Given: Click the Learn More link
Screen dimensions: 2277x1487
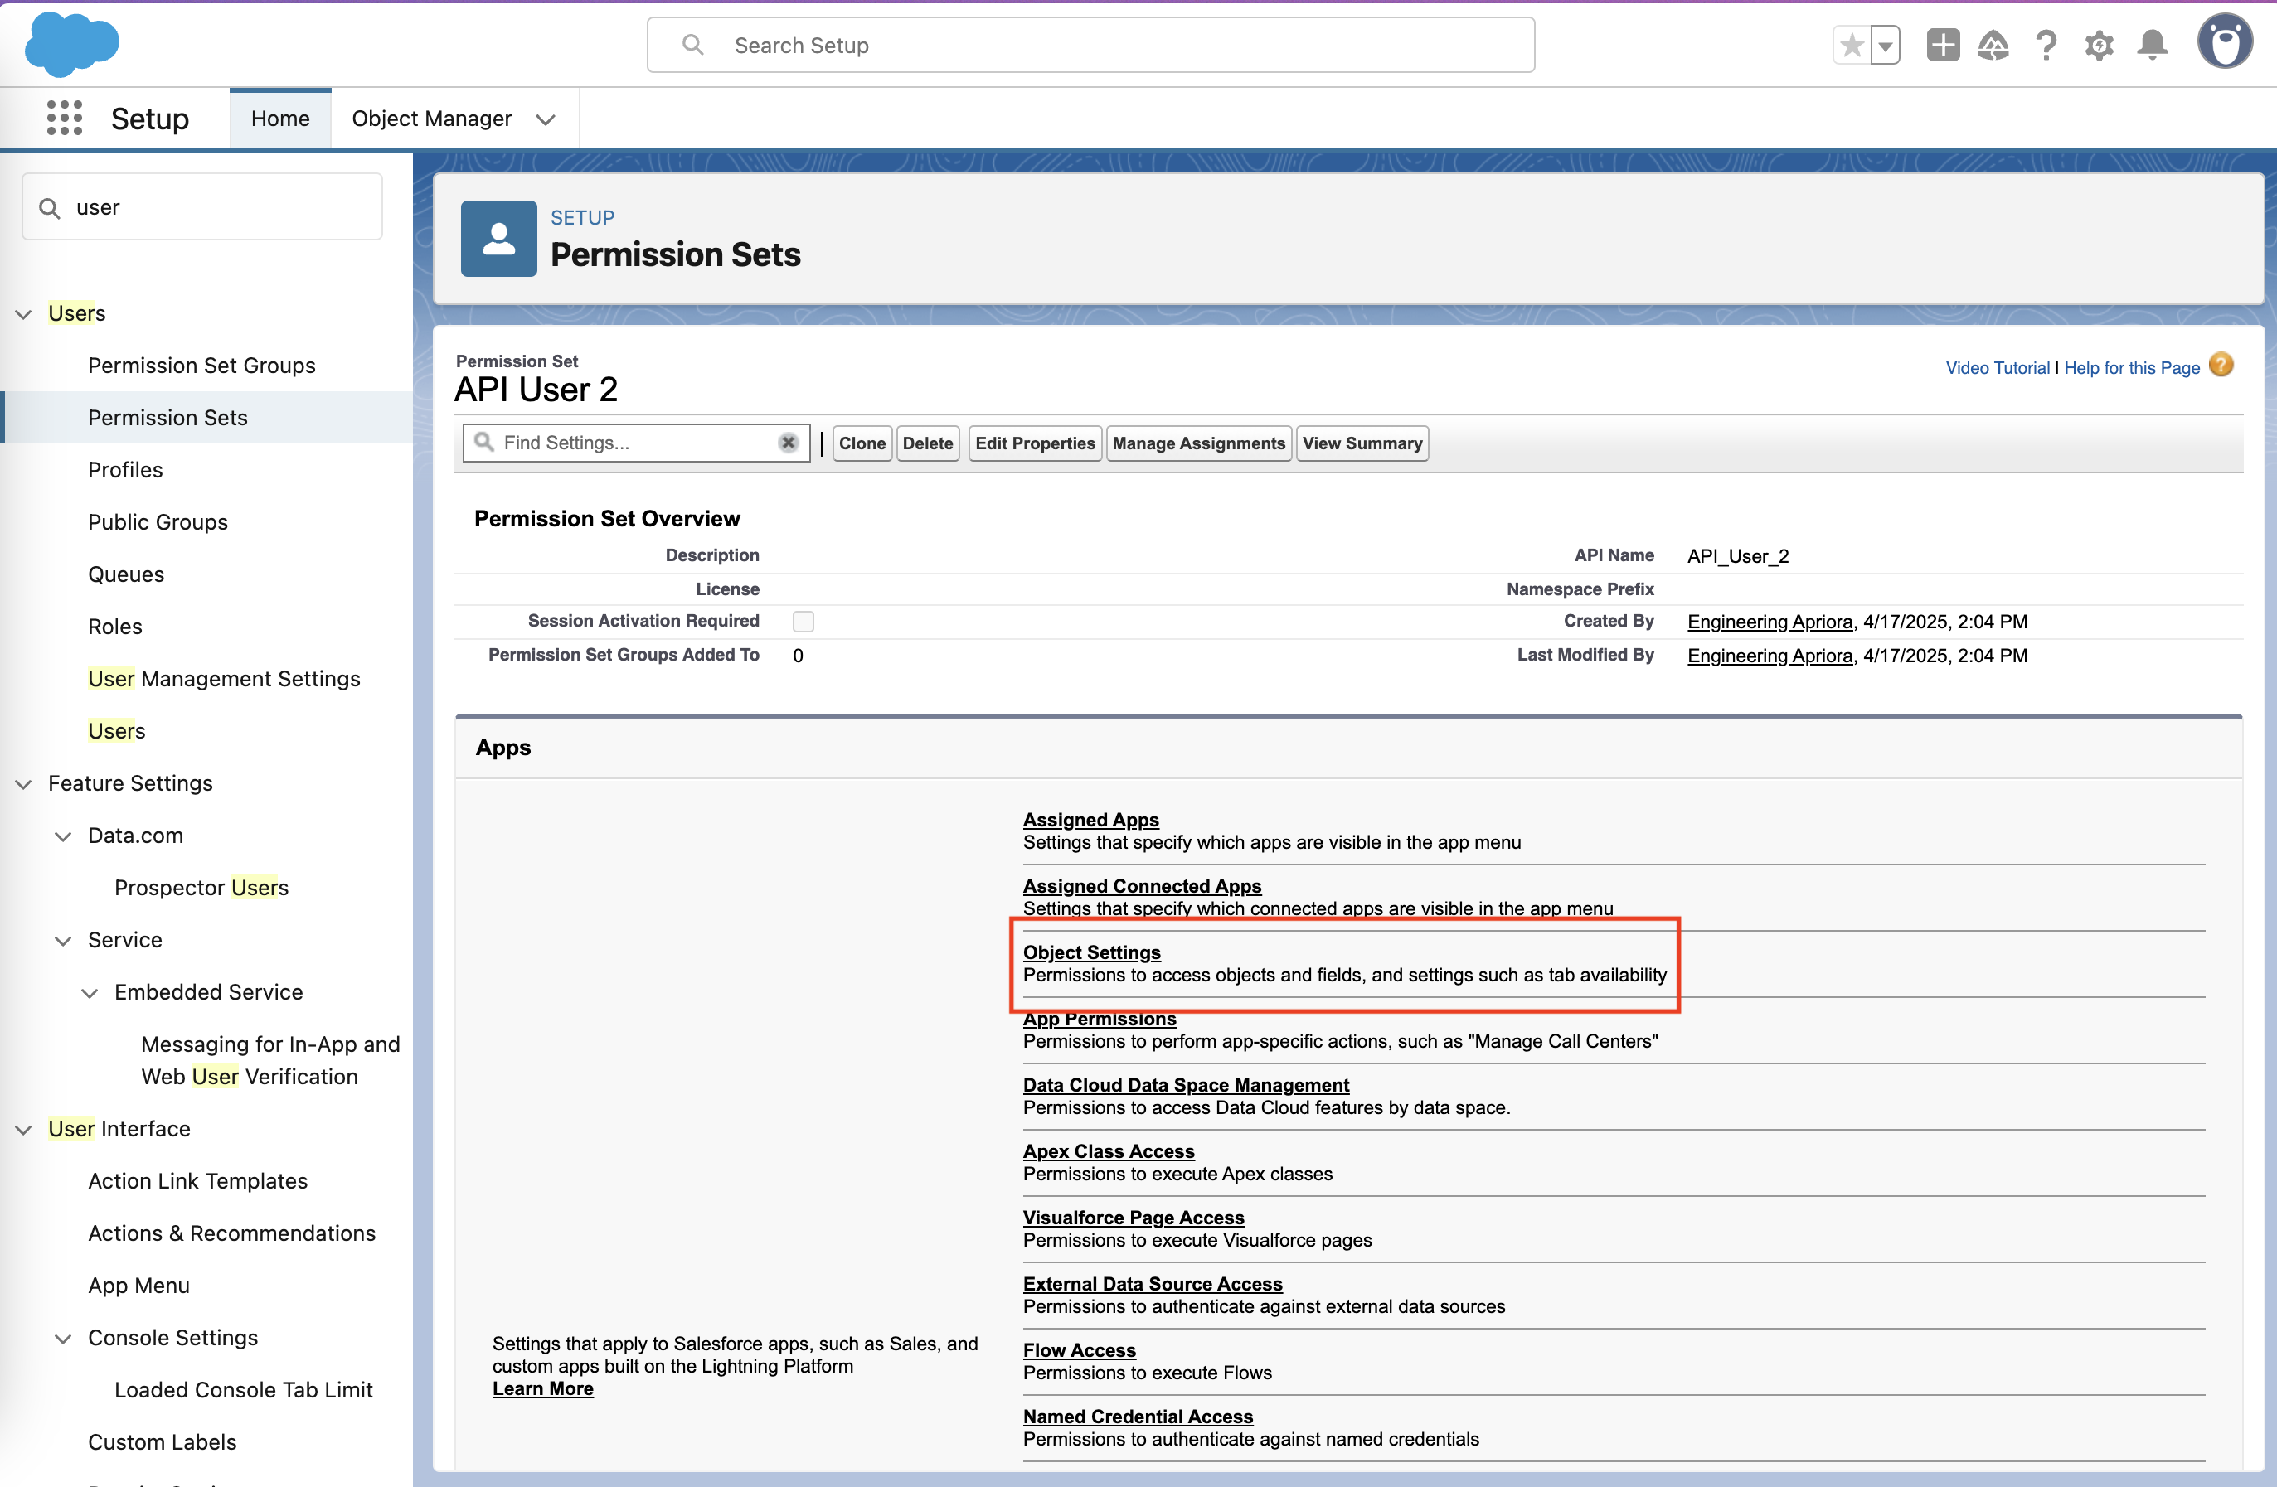Looking at the screenshot, I should coord(542,1388).
